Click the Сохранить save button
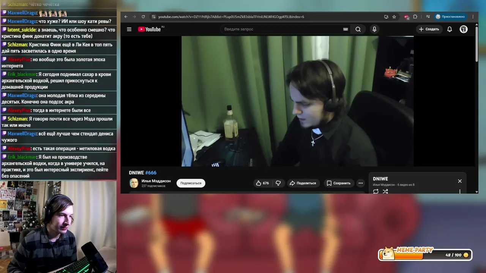Viewport: 486px width, 273px height. [x=339, y=183]
